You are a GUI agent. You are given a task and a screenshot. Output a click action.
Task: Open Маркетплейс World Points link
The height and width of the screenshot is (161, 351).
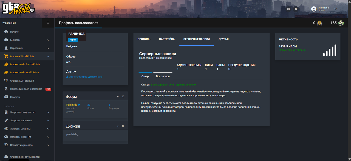[25, 73]
